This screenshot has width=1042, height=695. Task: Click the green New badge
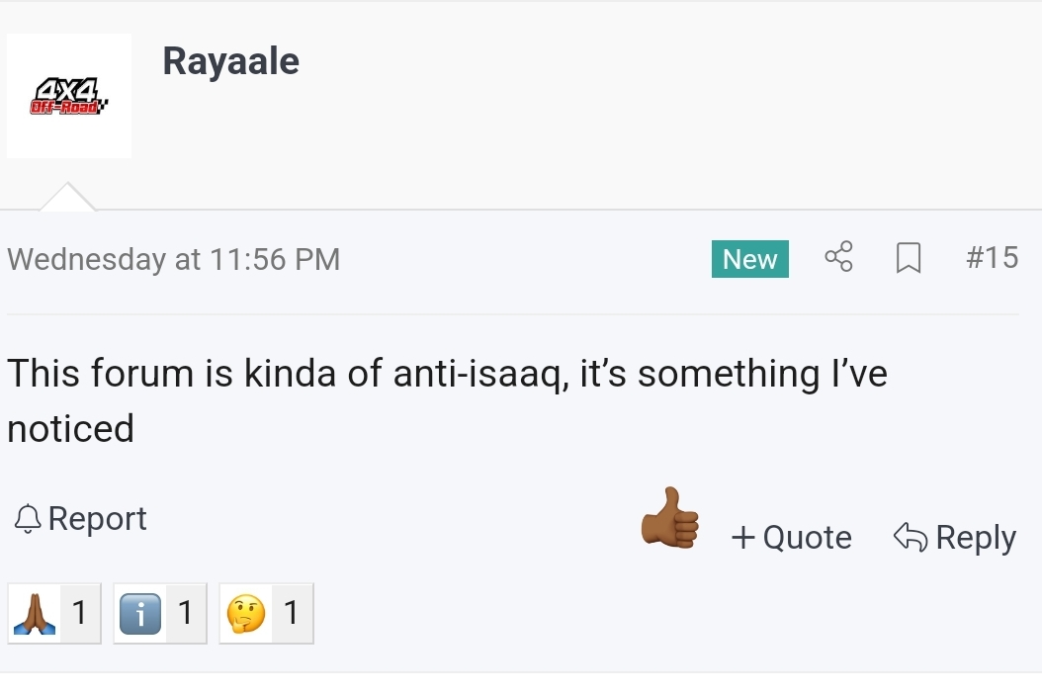[749, 259]
